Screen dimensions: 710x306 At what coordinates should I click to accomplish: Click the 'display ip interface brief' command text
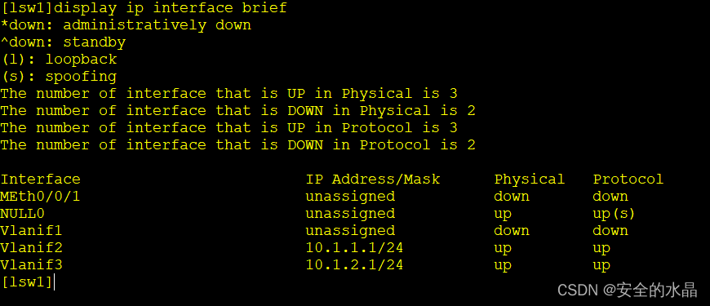(171, 7)
